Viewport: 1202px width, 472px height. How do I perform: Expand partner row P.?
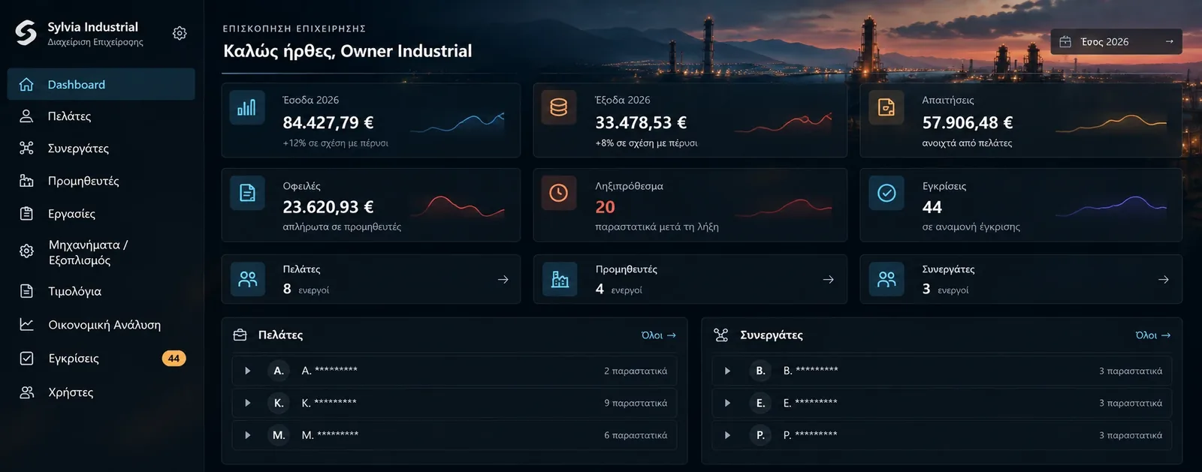[727, 435]
